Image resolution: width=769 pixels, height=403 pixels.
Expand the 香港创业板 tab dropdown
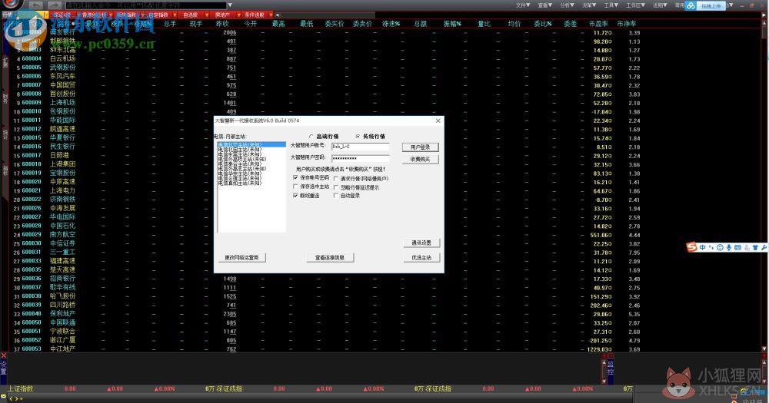pyautogui.click(x=111, y=15)
